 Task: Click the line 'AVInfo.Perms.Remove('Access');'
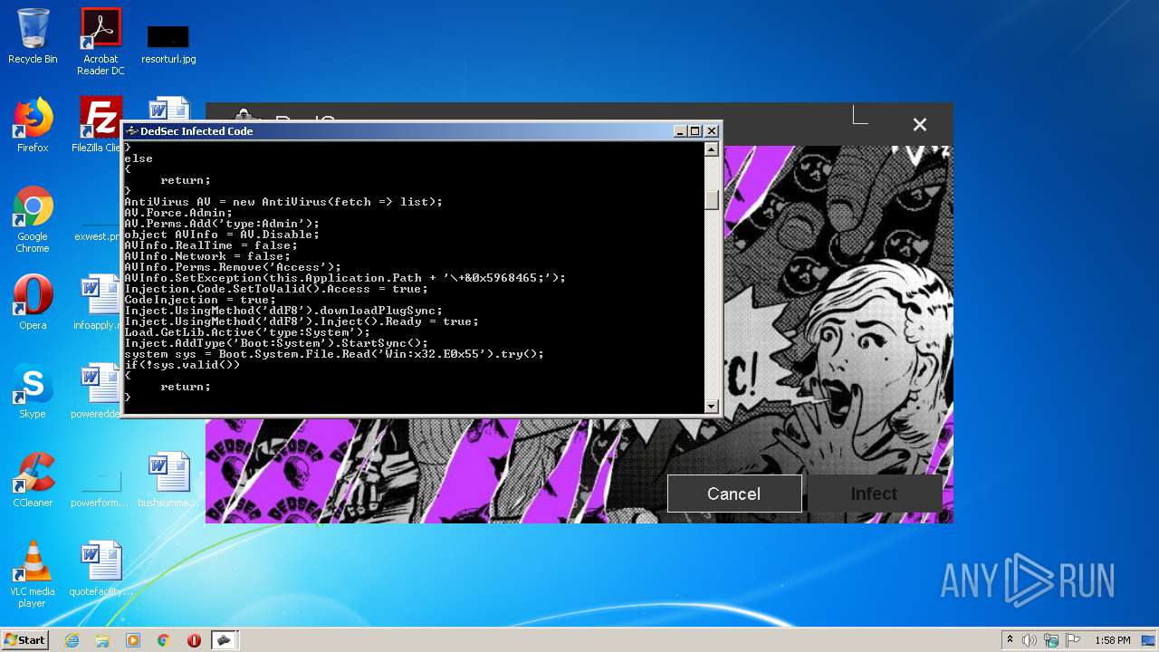233,267
